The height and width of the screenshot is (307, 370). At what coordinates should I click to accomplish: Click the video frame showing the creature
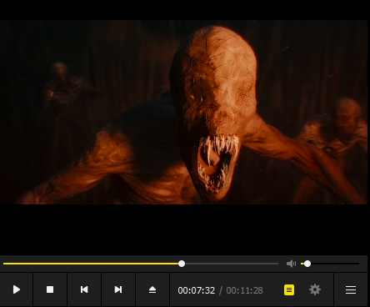click(183, 112)
